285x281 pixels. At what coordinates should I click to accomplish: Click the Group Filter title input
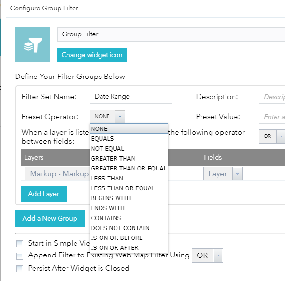pos(170,34)
